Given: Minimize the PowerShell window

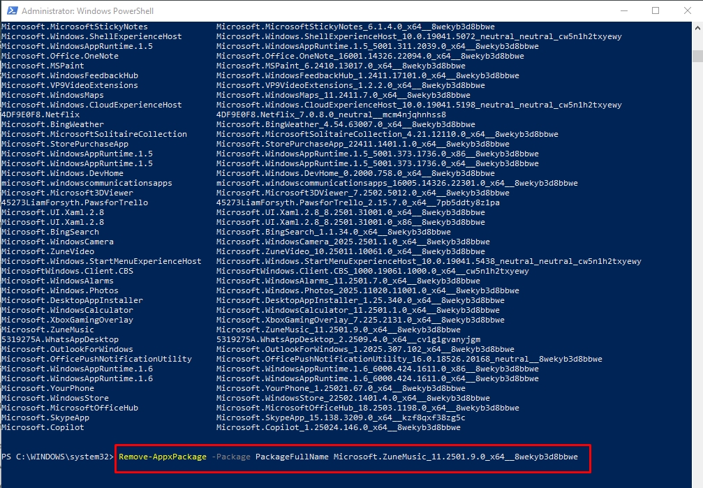Looking at the screenshot, I should click(x=624, y=10).
